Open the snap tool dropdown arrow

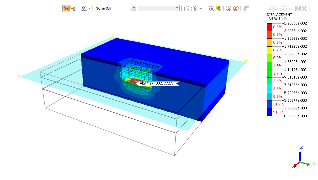(x=89, y=8)
